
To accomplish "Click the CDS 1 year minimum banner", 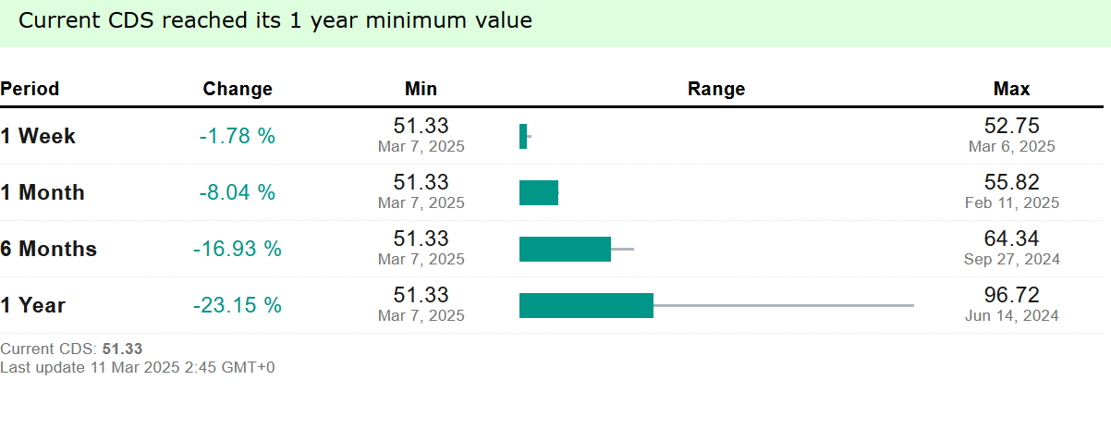I will (555, 23).
